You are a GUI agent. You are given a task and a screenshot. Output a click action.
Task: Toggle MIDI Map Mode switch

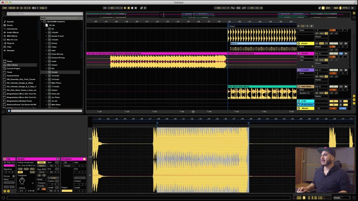tap(336, 8)
